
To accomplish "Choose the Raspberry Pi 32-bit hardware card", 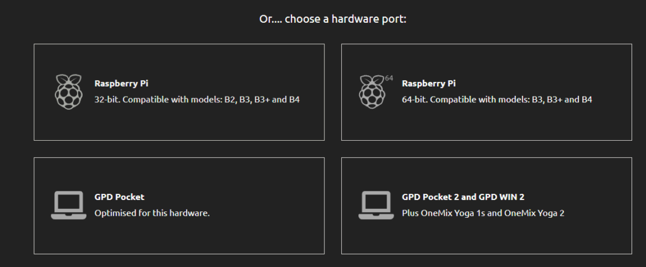I will [179, 92].
